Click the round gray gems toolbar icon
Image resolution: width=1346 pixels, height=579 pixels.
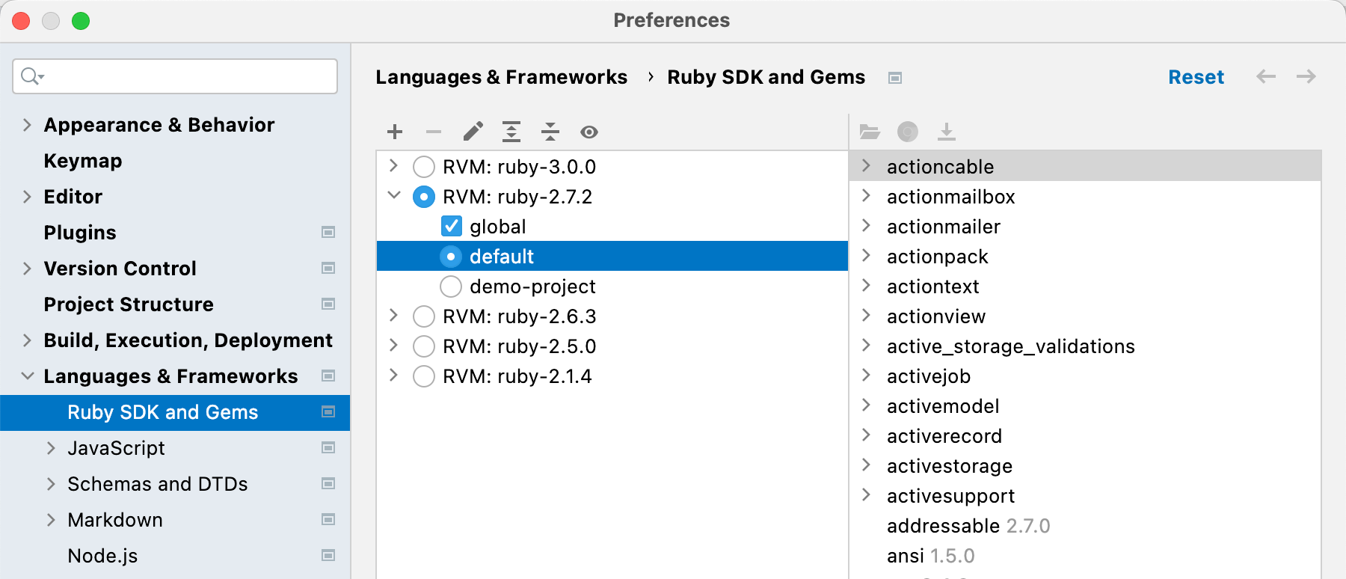[908, 132]
